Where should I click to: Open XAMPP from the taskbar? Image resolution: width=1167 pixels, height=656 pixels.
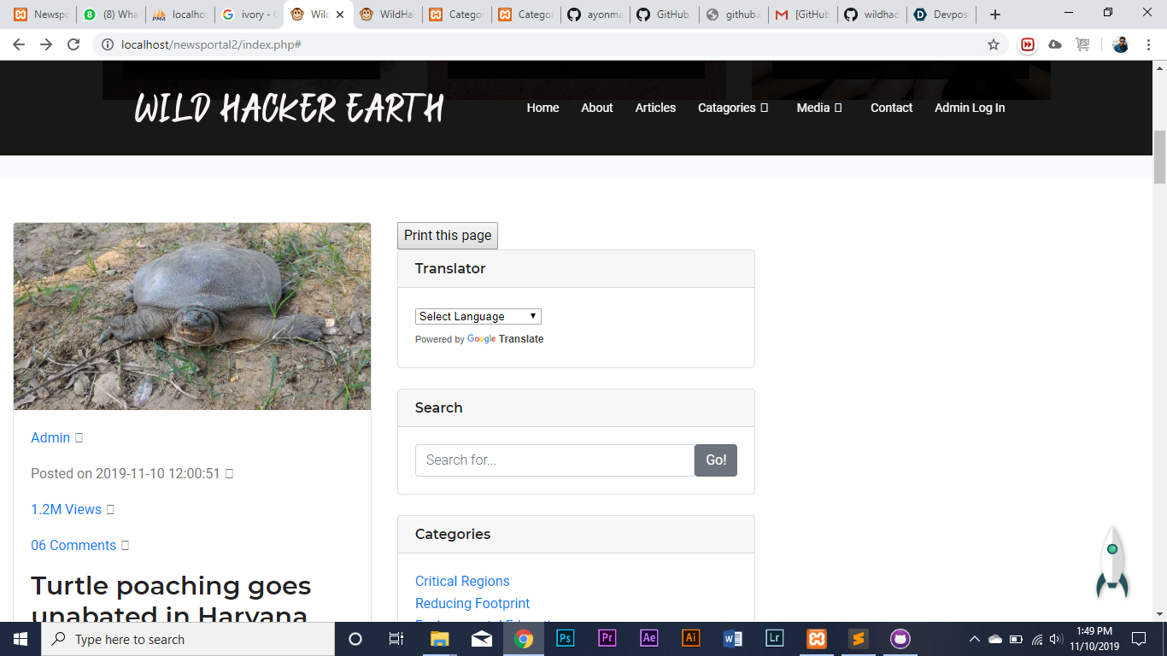click(x=817, y=639)
